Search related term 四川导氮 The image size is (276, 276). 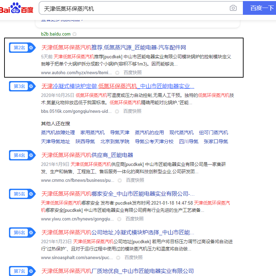tap(189, 141)
